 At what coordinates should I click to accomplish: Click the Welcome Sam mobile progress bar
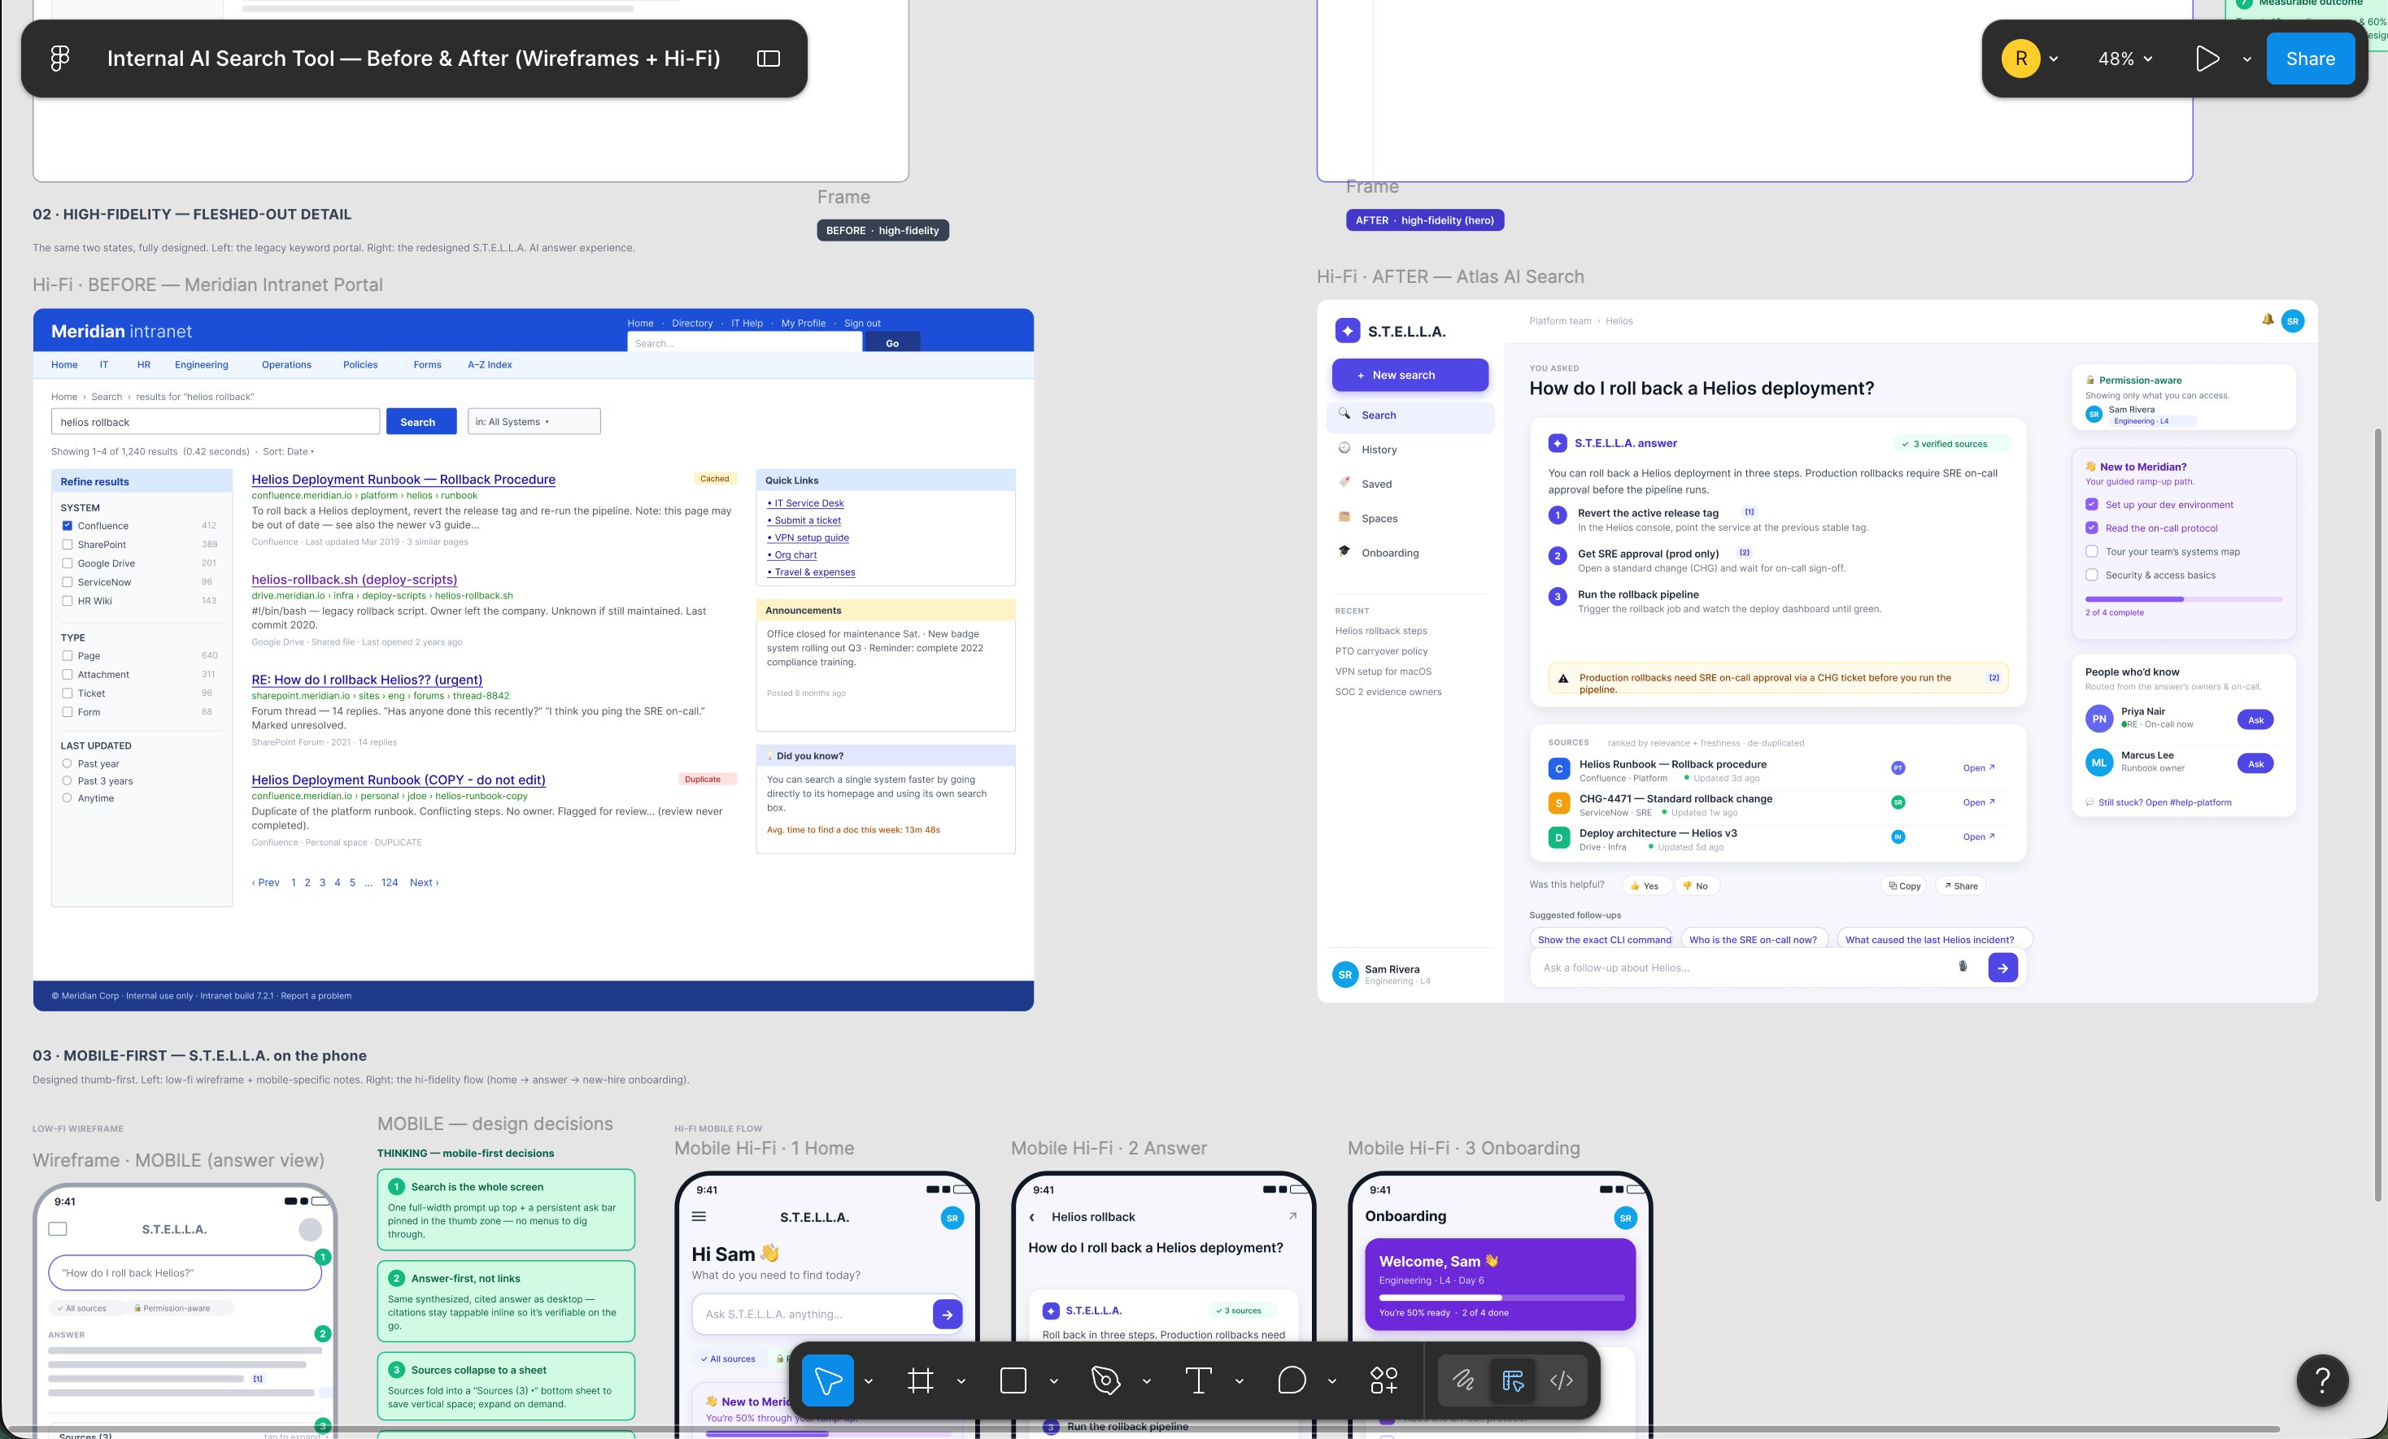tap(1501, 1297)
